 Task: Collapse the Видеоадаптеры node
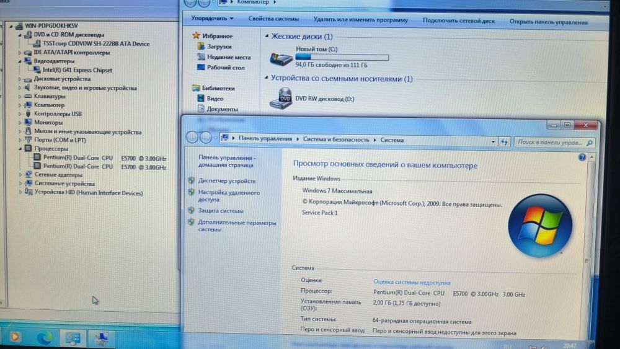point(19,61)
